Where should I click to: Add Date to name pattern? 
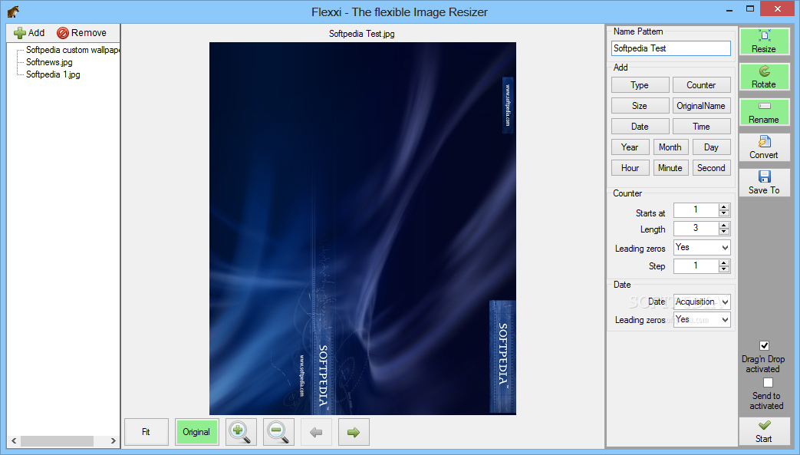(x=640, y=126)
